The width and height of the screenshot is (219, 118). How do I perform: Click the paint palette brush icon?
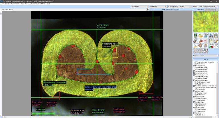coord(200,46)
